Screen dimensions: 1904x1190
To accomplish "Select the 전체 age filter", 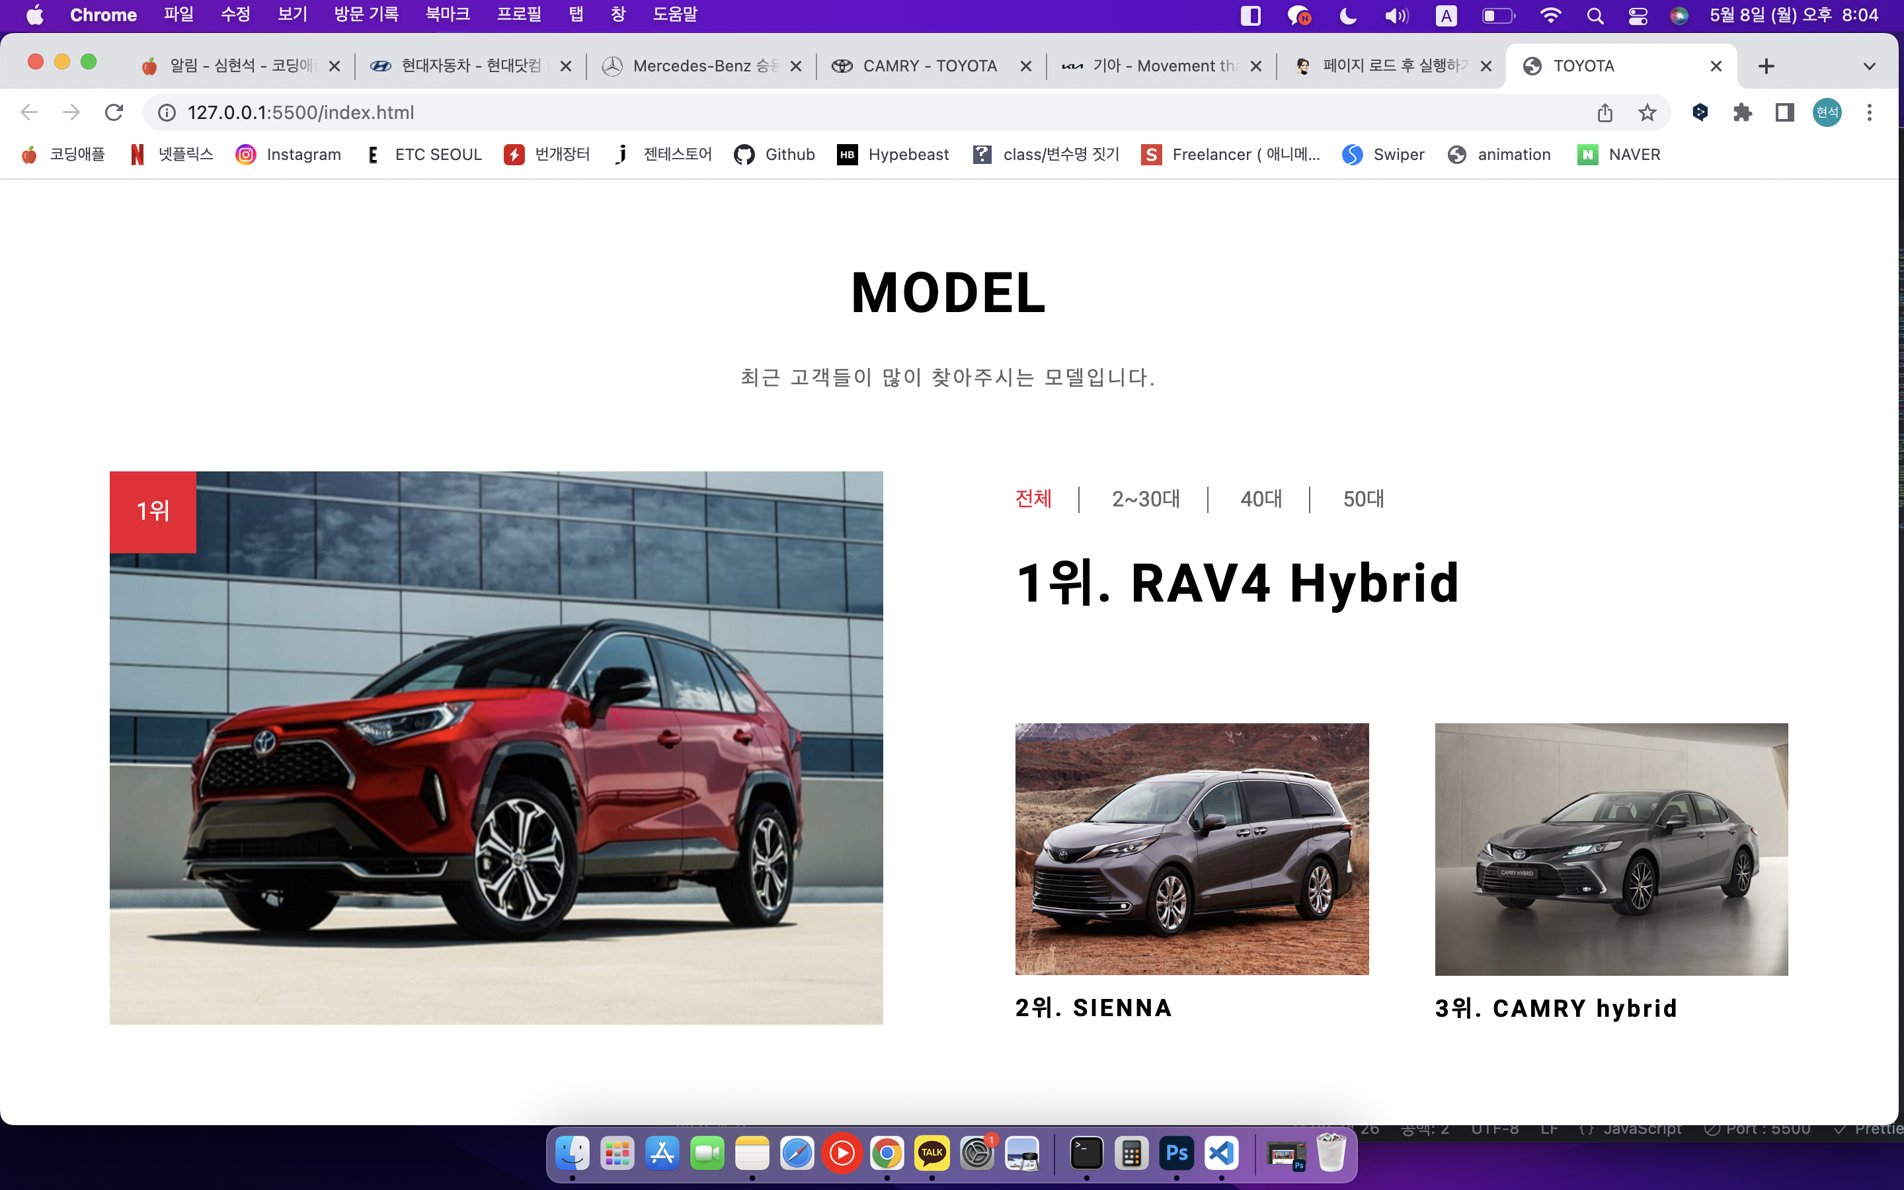I will (x=1033, y=499).
